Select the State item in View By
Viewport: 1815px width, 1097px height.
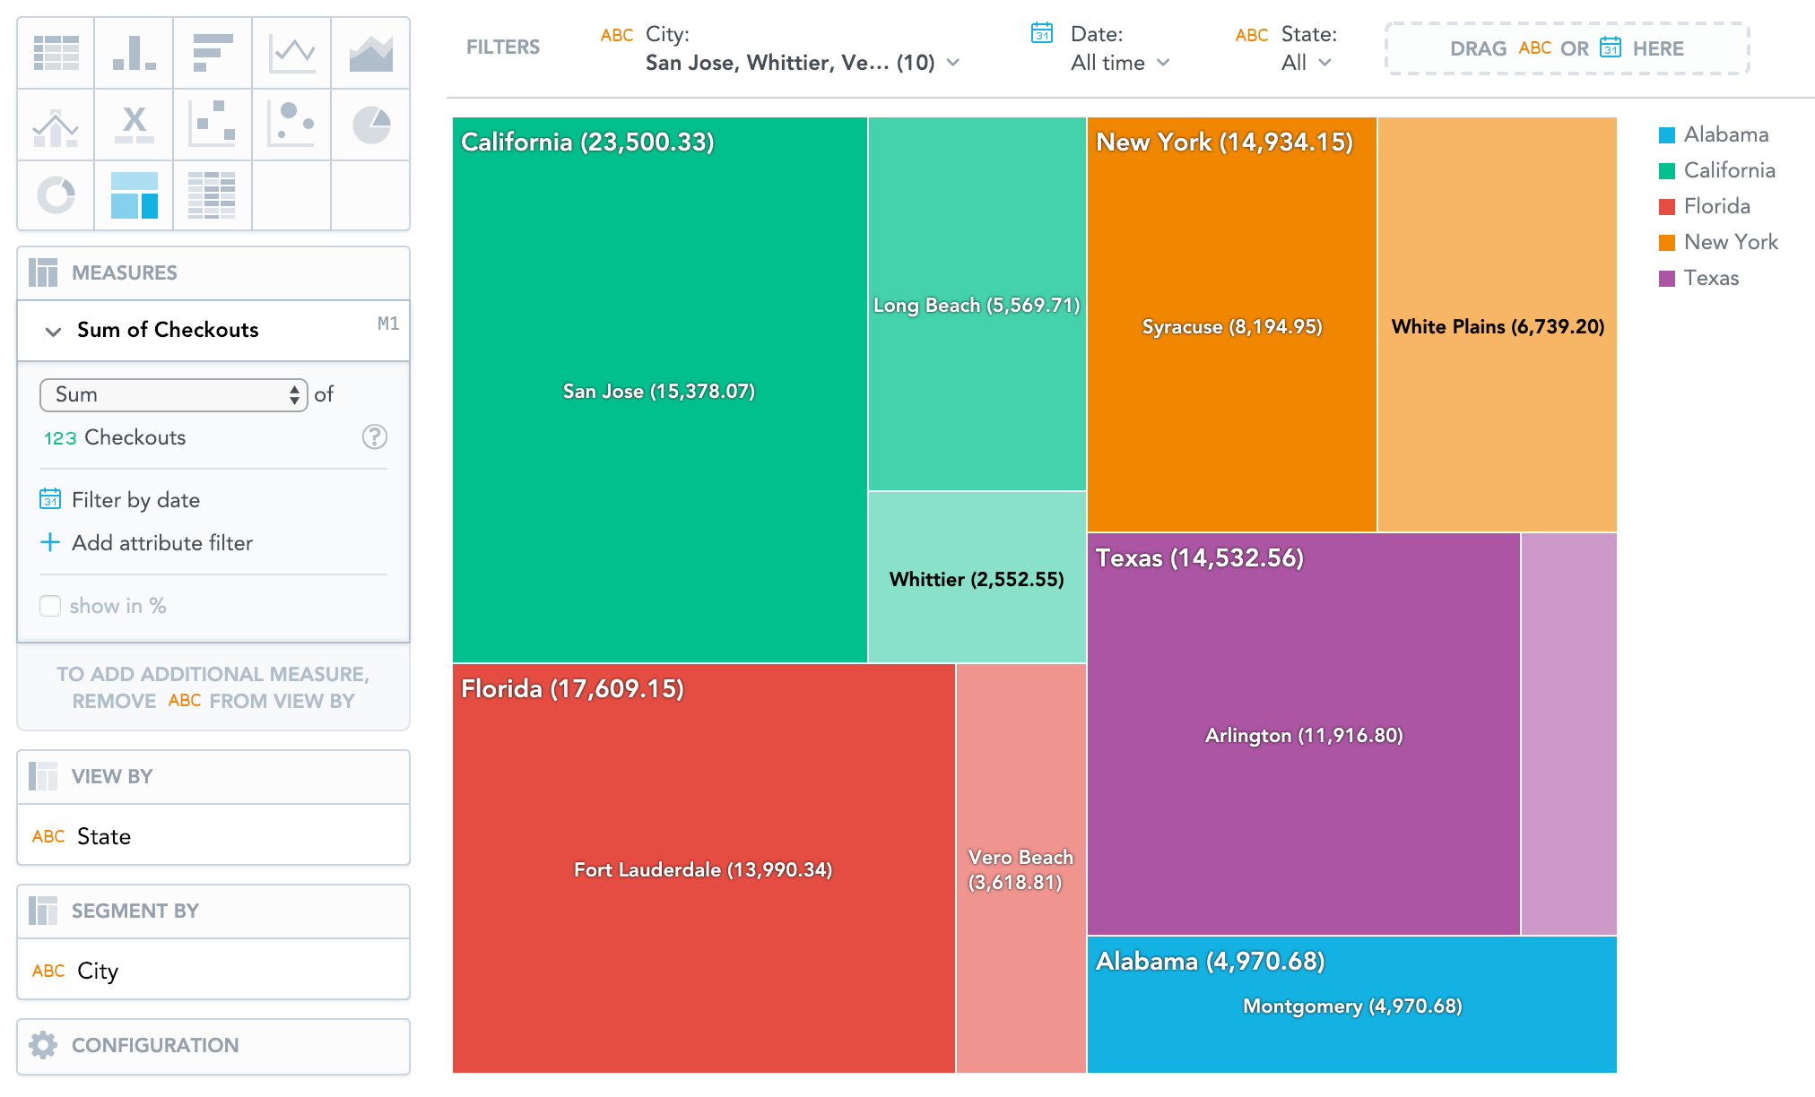213,835
